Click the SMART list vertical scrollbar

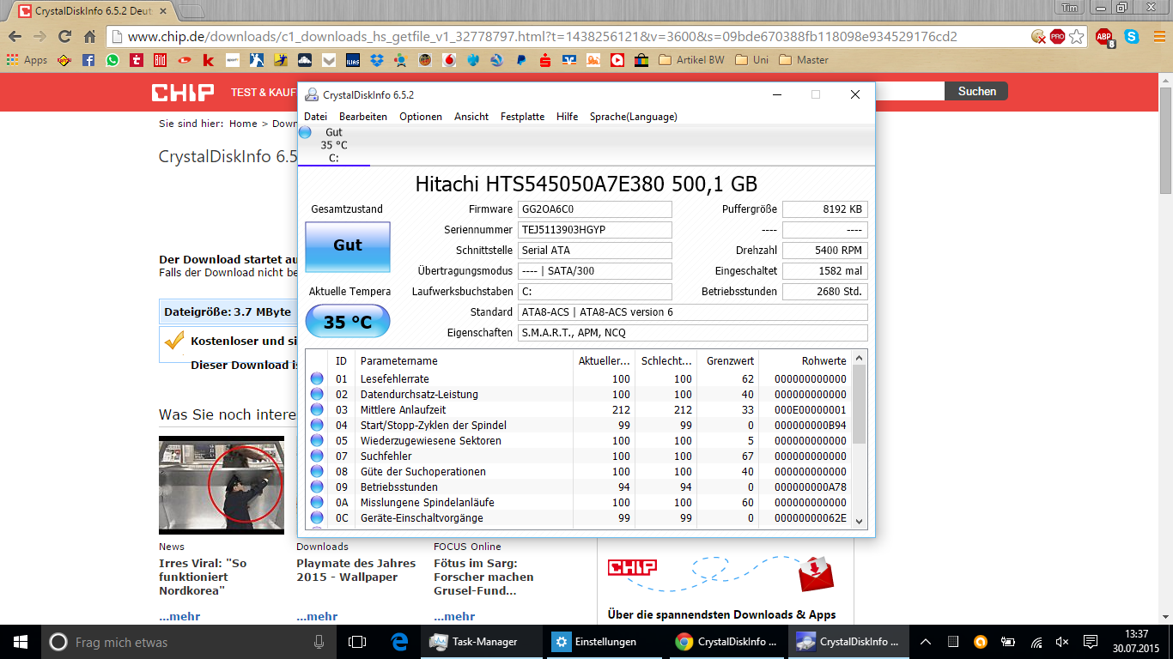click(860, 403)
